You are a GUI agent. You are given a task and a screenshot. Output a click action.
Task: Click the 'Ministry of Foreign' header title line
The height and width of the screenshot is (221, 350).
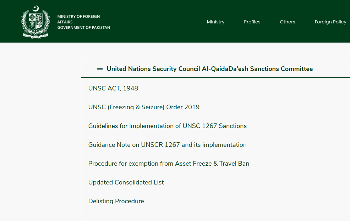[78, 16]
